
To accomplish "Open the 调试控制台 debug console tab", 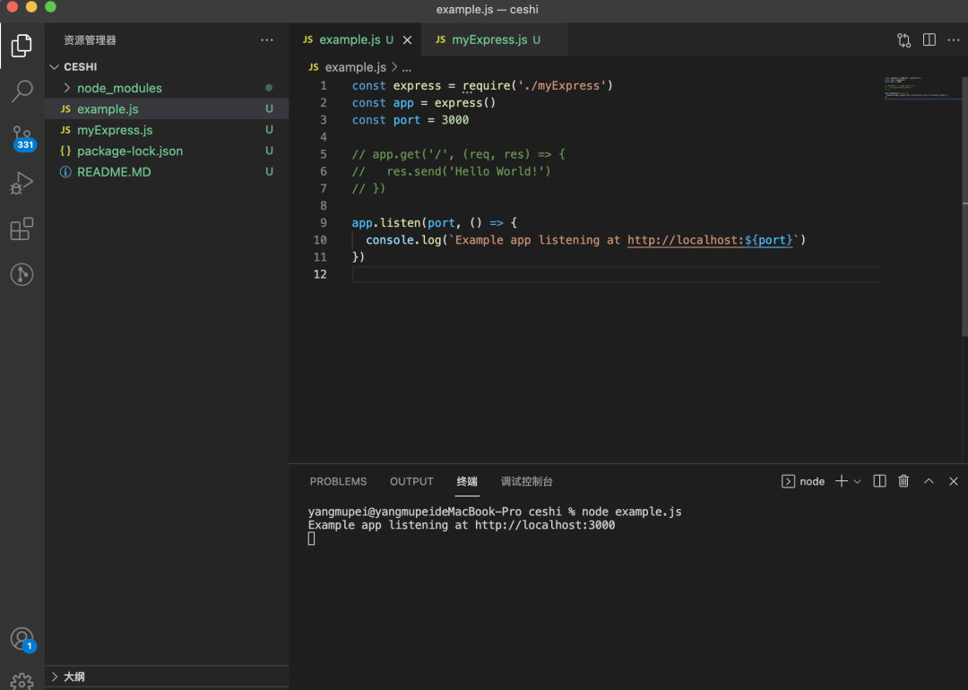I will pyautogui.click(x=527, y=481).
